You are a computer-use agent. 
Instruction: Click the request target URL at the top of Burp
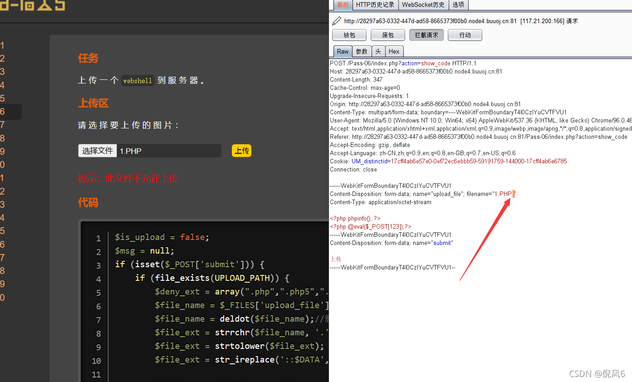click(431, 21)
